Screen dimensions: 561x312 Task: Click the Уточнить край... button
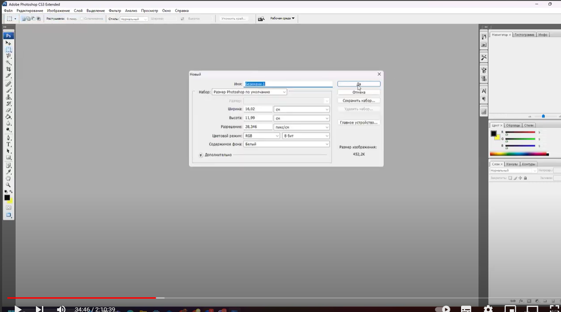(x=234, y=19)
